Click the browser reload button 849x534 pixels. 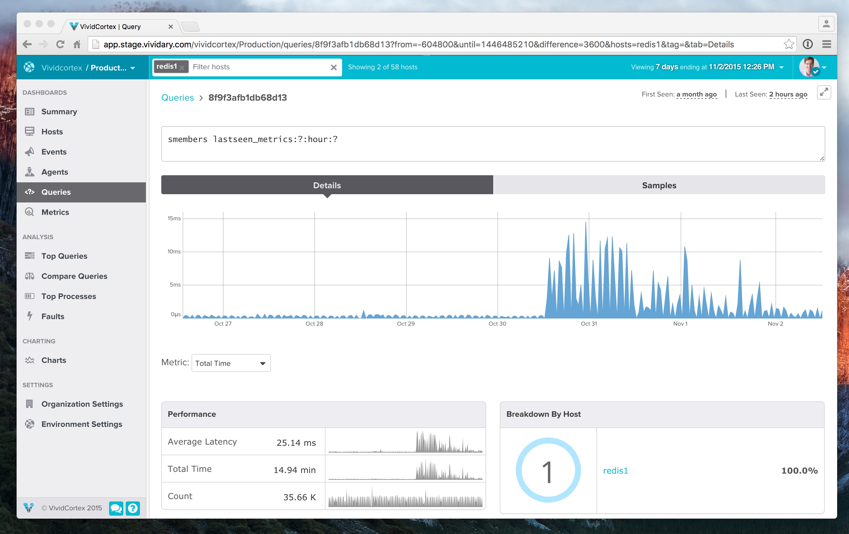60,44
